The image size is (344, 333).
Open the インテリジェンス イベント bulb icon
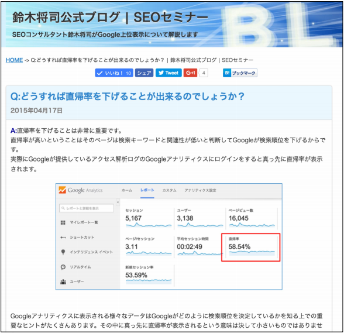point(63,252)
